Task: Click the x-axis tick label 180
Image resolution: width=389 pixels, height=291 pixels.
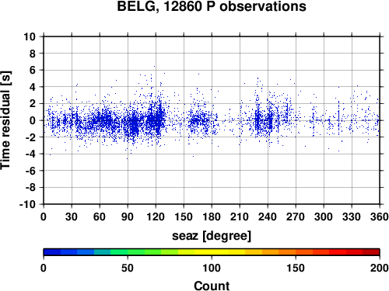Action: [x=212, y=217]
